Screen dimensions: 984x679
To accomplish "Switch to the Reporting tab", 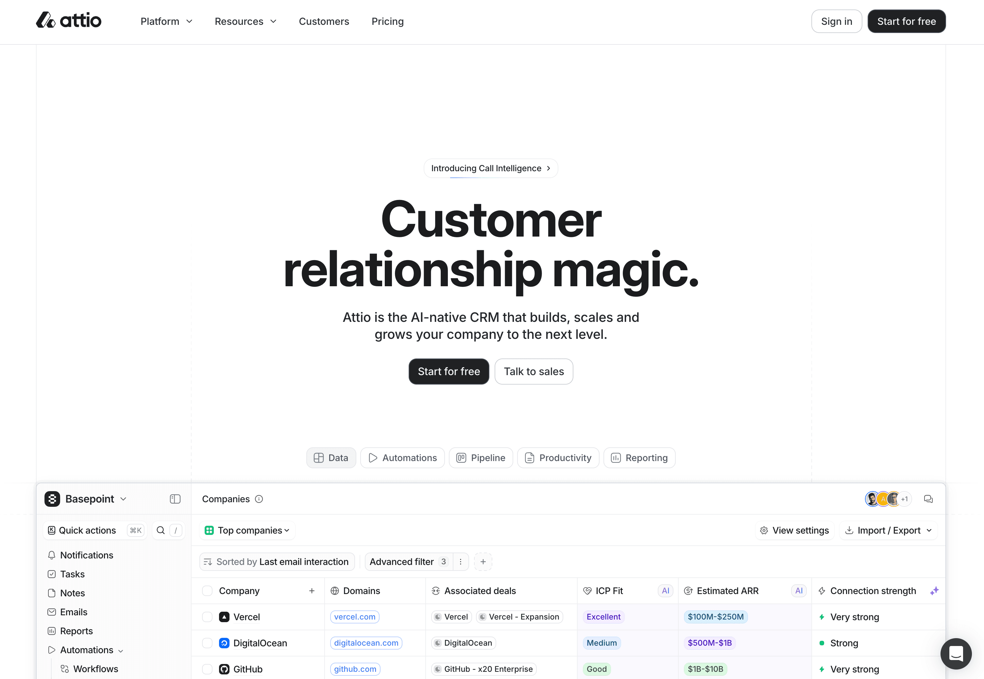I will click(639, 458).
